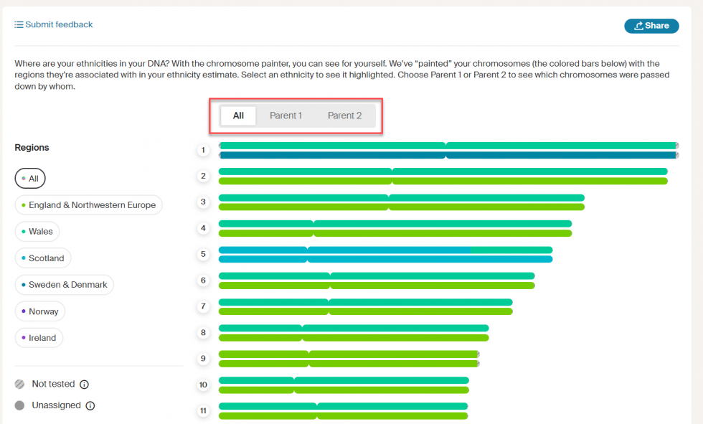
Task: Select the Sweden & Denmark region chip
Action: click(x=64, y=284)
